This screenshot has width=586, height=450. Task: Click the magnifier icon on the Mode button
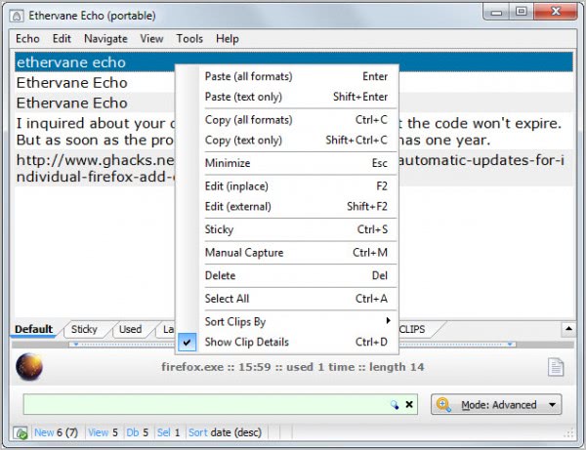click(x=443, y=404)
